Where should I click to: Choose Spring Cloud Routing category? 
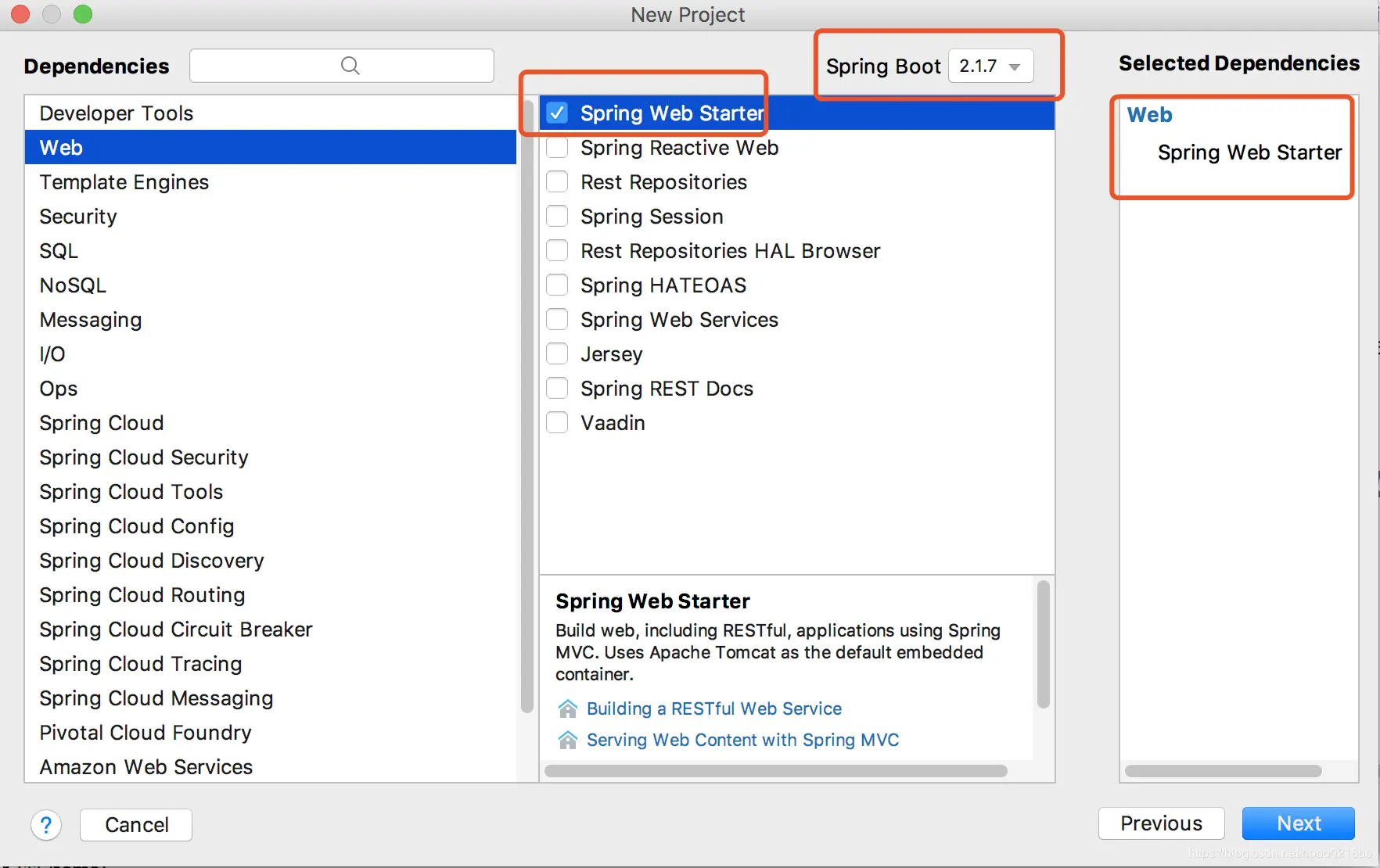[271, 595]
